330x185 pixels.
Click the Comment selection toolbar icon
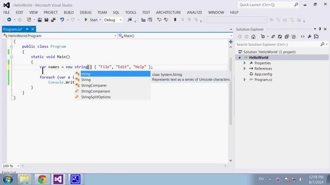click(143, 20)
